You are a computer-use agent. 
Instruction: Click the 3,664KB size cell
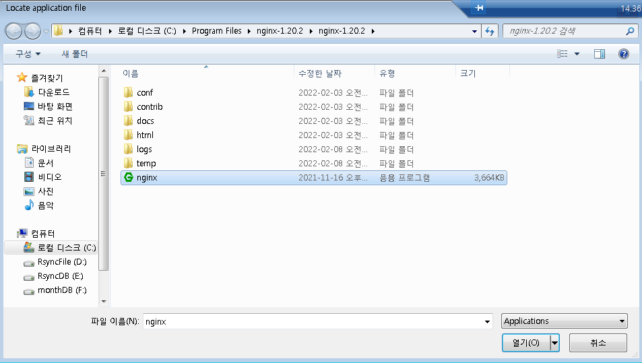tap(489, 178)
